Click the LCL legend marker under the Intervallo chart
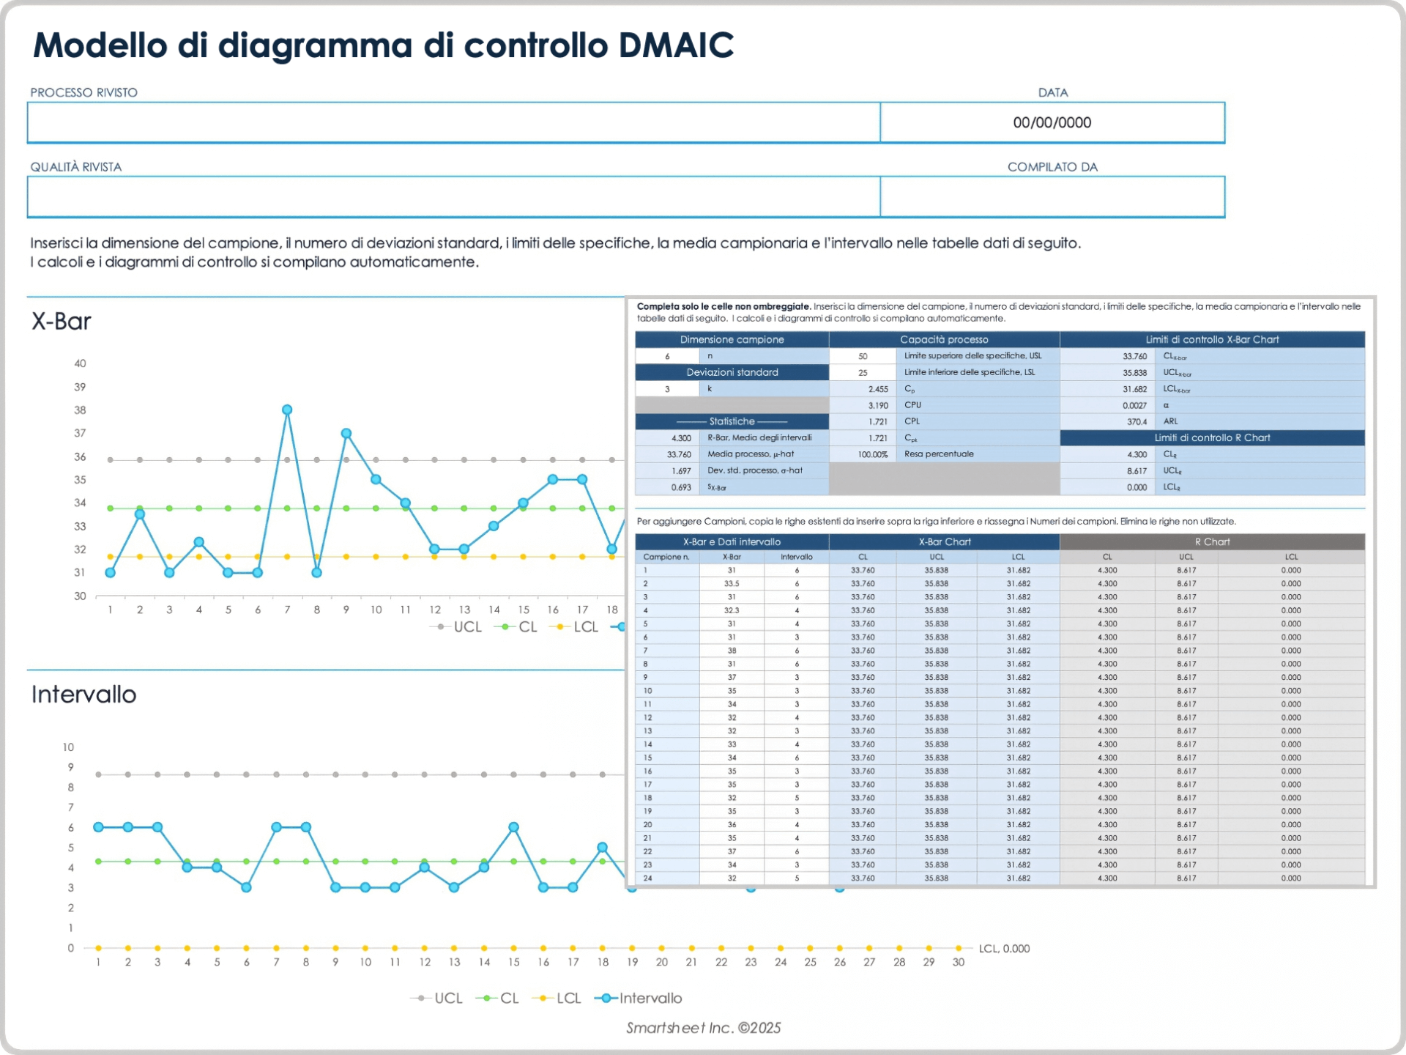The image size is (1406, 1055). pyautogui.click(x=543, y=999)
